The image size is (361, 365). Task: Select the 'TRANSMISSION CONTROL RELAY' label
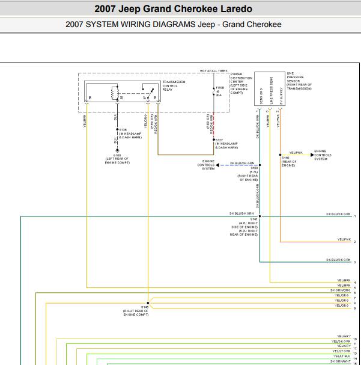point(174,85)
